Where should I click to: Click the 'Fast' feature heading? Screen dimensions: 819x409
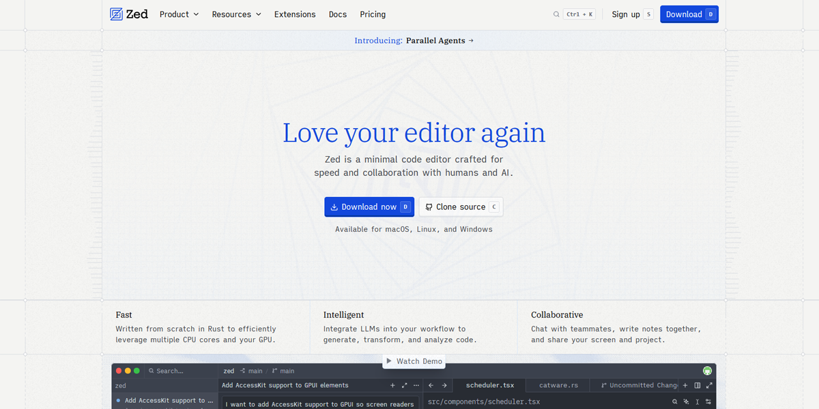tap(124, 315)
